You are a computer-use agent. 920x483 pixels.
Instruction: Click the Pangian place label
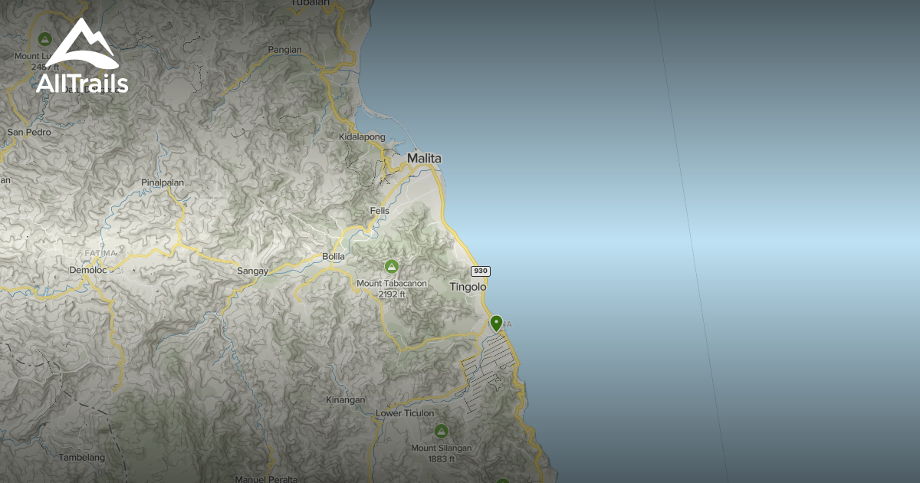click(284, 50)
